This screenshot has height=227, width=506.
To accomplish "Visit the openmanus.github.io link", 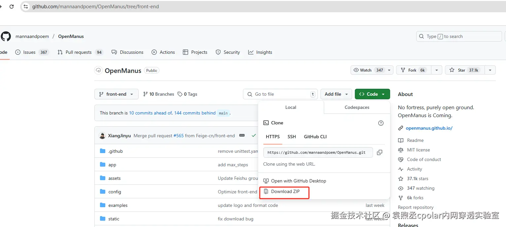I will click(x=429, y=128).
